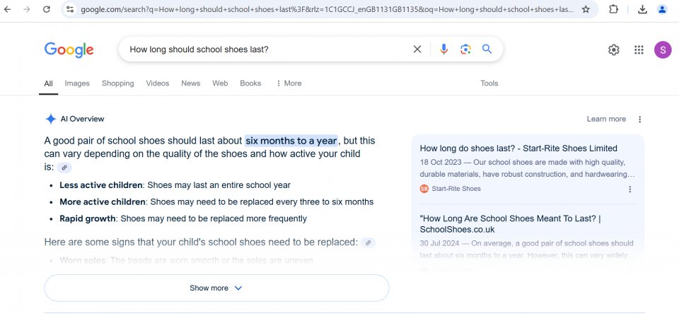This screenshot has height=316, width=679.
Task: Switch to the Images tab
Action: click(77, 83)
